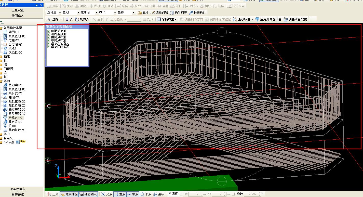Select 调整承台放坡 hand tool
The height and width of the screenshot is (197, 363).
pos(295,19)
